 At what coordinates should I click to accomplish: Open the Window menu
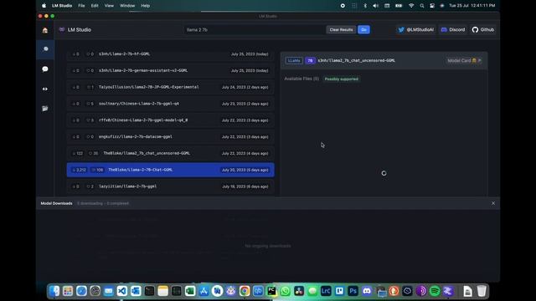click(127, 6)
